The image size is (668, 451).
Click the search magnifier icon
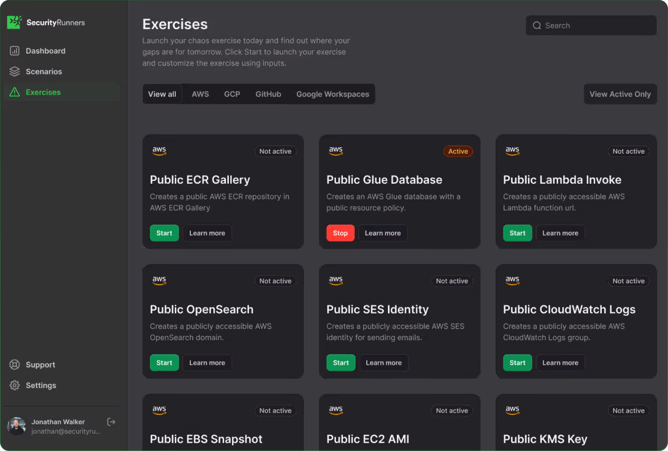pyautogui.click(x=537, y=25)
